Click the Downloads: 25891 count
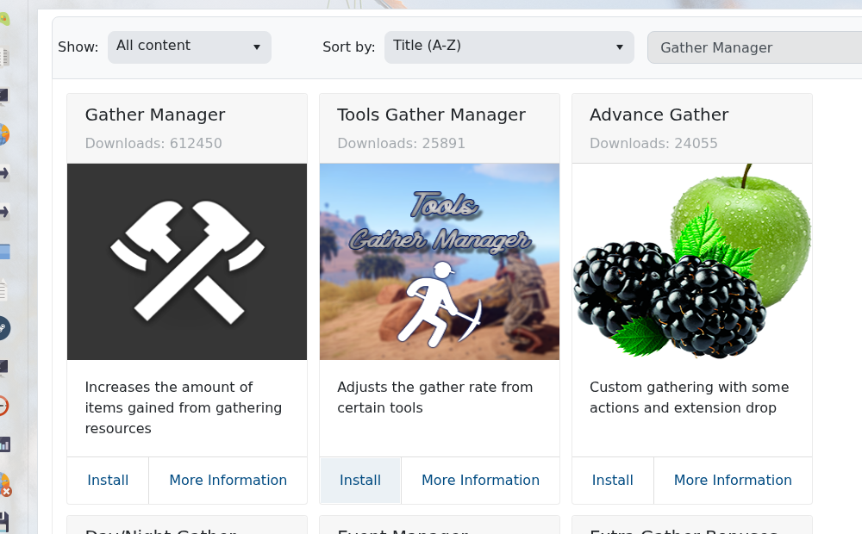862x534 pixels. point(402,143)
